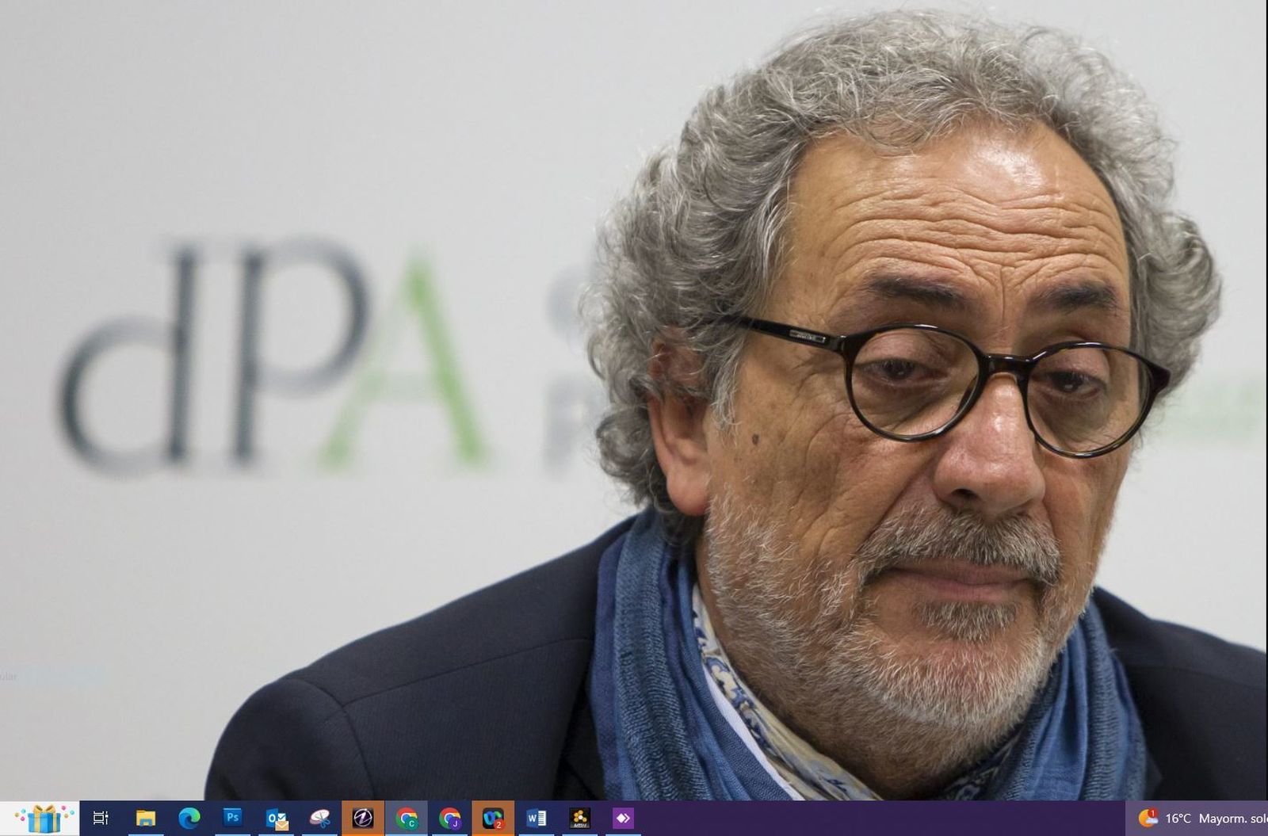
Task: Open Task View on the taskbar
Action: [101, 818]
